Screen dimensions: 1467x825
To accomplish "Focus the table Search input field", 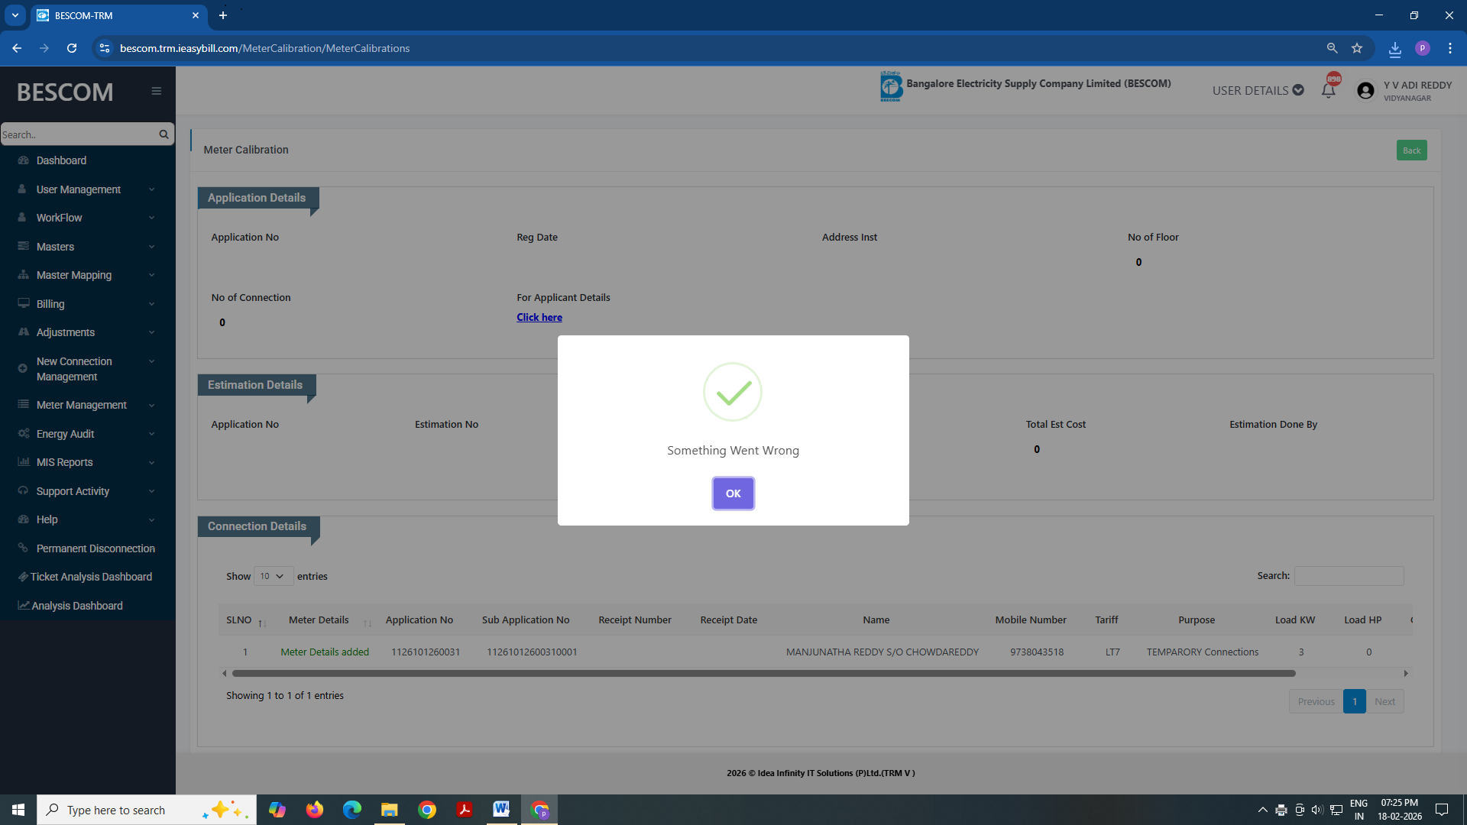I will point(1349,576).
